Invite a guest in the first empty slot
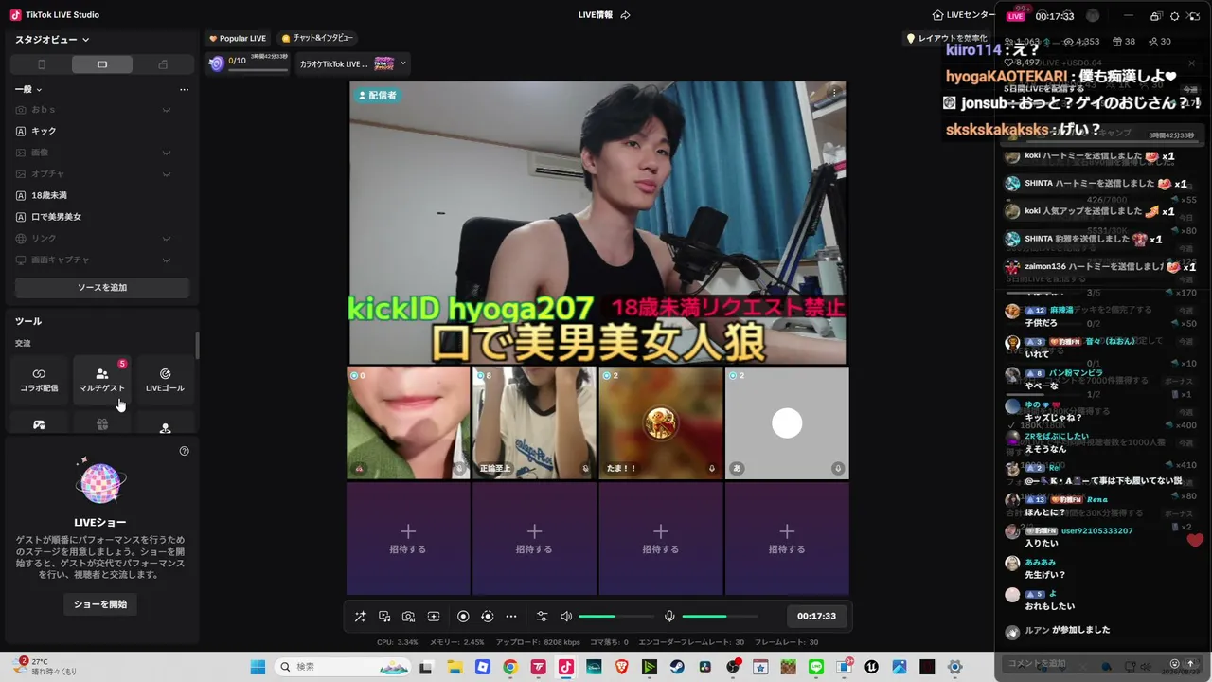 pyautogui.click(x=408, y=539)
